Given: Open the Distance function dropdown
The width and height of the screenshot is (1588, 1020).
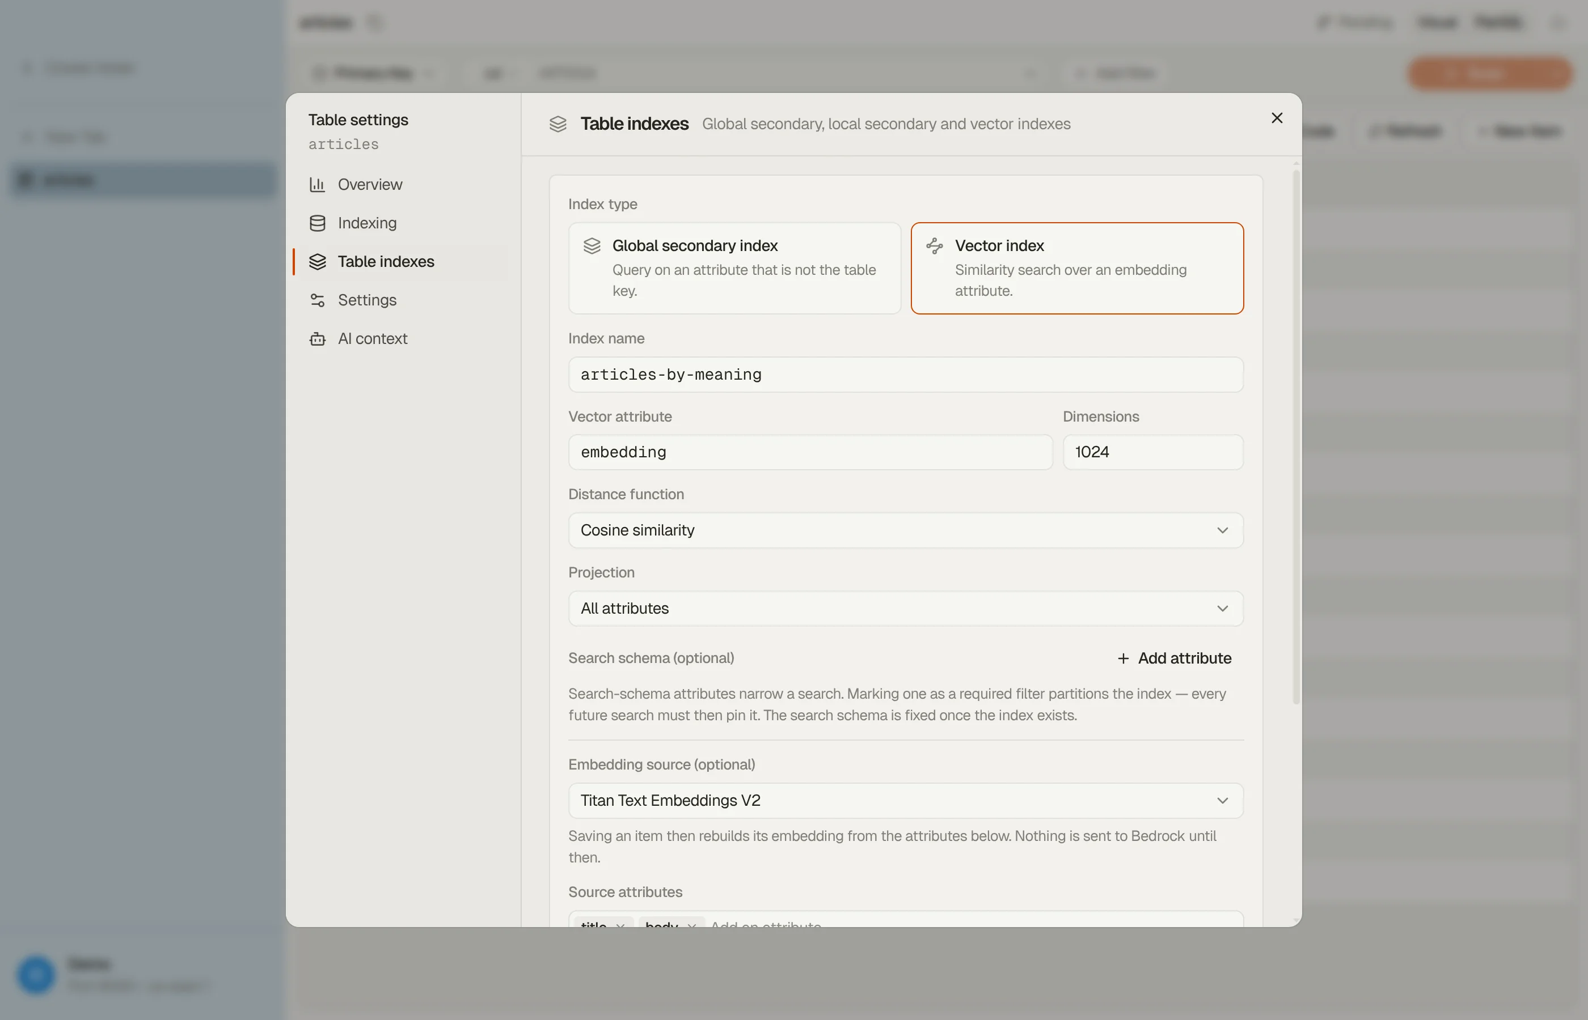Looking at the screenshot, I should click(906, 530).
